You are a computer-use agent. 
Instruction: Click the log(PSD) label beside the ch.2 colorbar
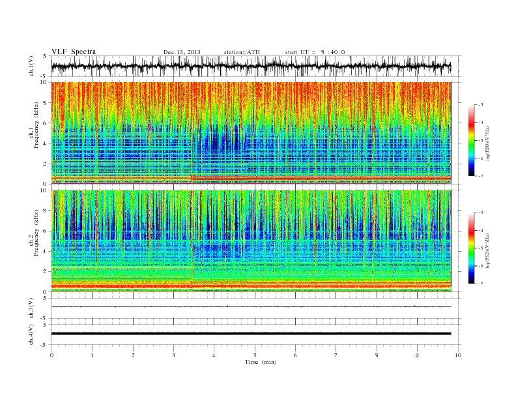tap(487, 250)
